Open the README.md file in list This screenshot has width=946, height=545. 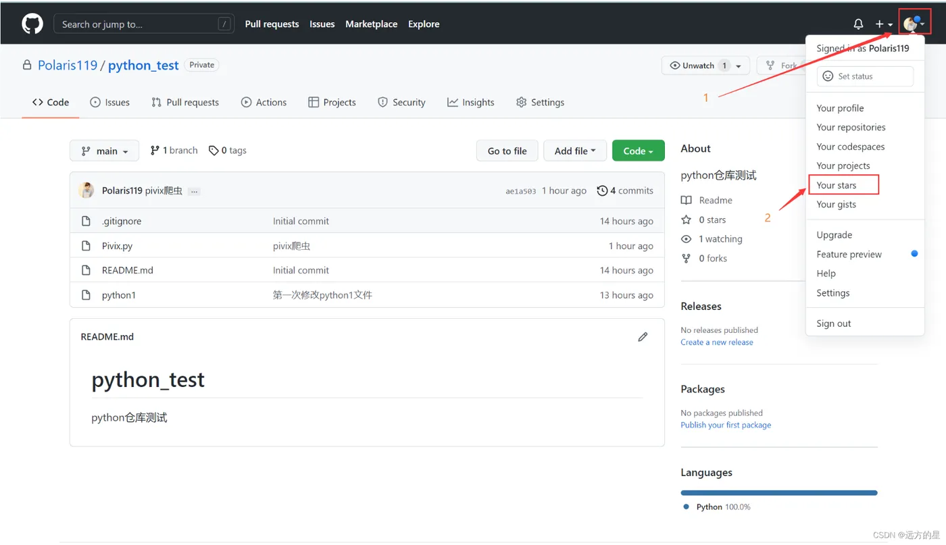coord(127,270)
